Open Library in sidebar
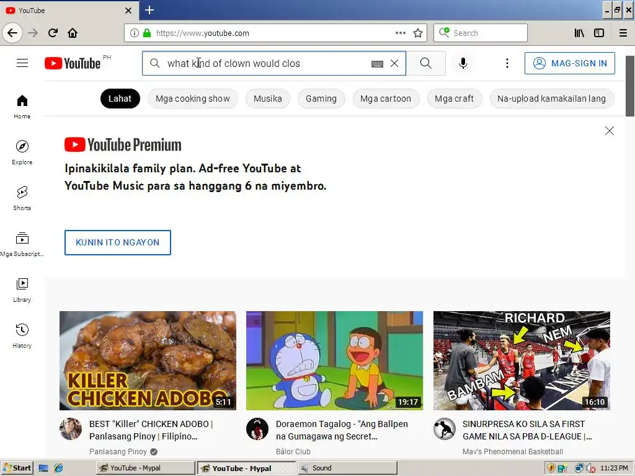The image size is (635, 476). (22, 290)
